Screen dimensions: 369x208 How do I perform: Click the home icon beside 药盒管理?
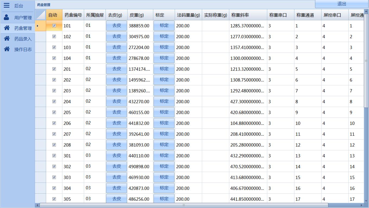(x=7, y=28)
